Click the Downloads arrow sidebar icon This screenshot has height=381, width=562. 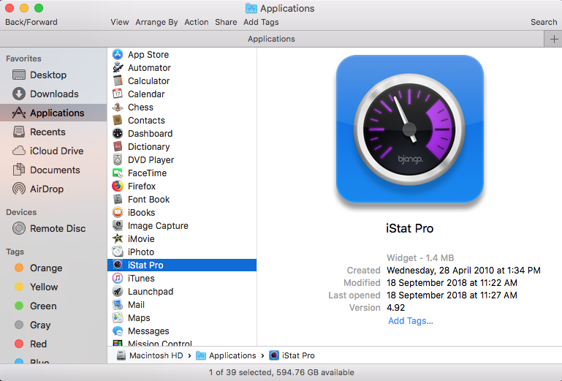click(19, 94)
